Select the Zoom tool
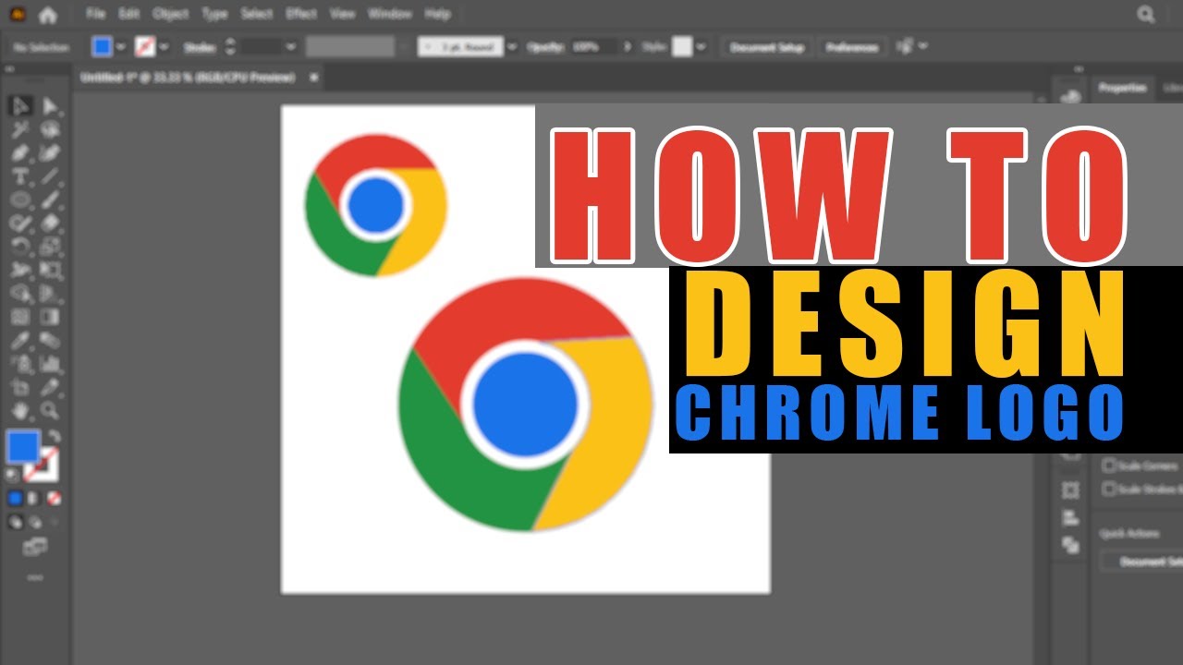 click(x=50, y=411)
